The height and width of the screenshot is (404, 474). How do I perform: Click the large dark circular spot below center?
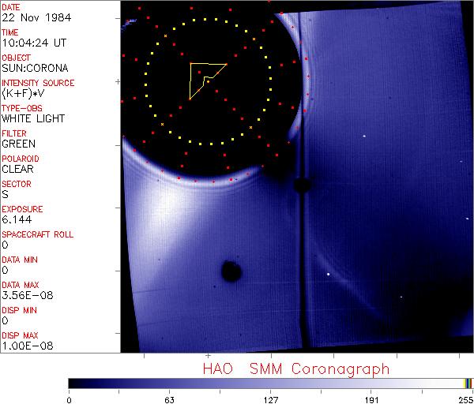coord(231,271)
